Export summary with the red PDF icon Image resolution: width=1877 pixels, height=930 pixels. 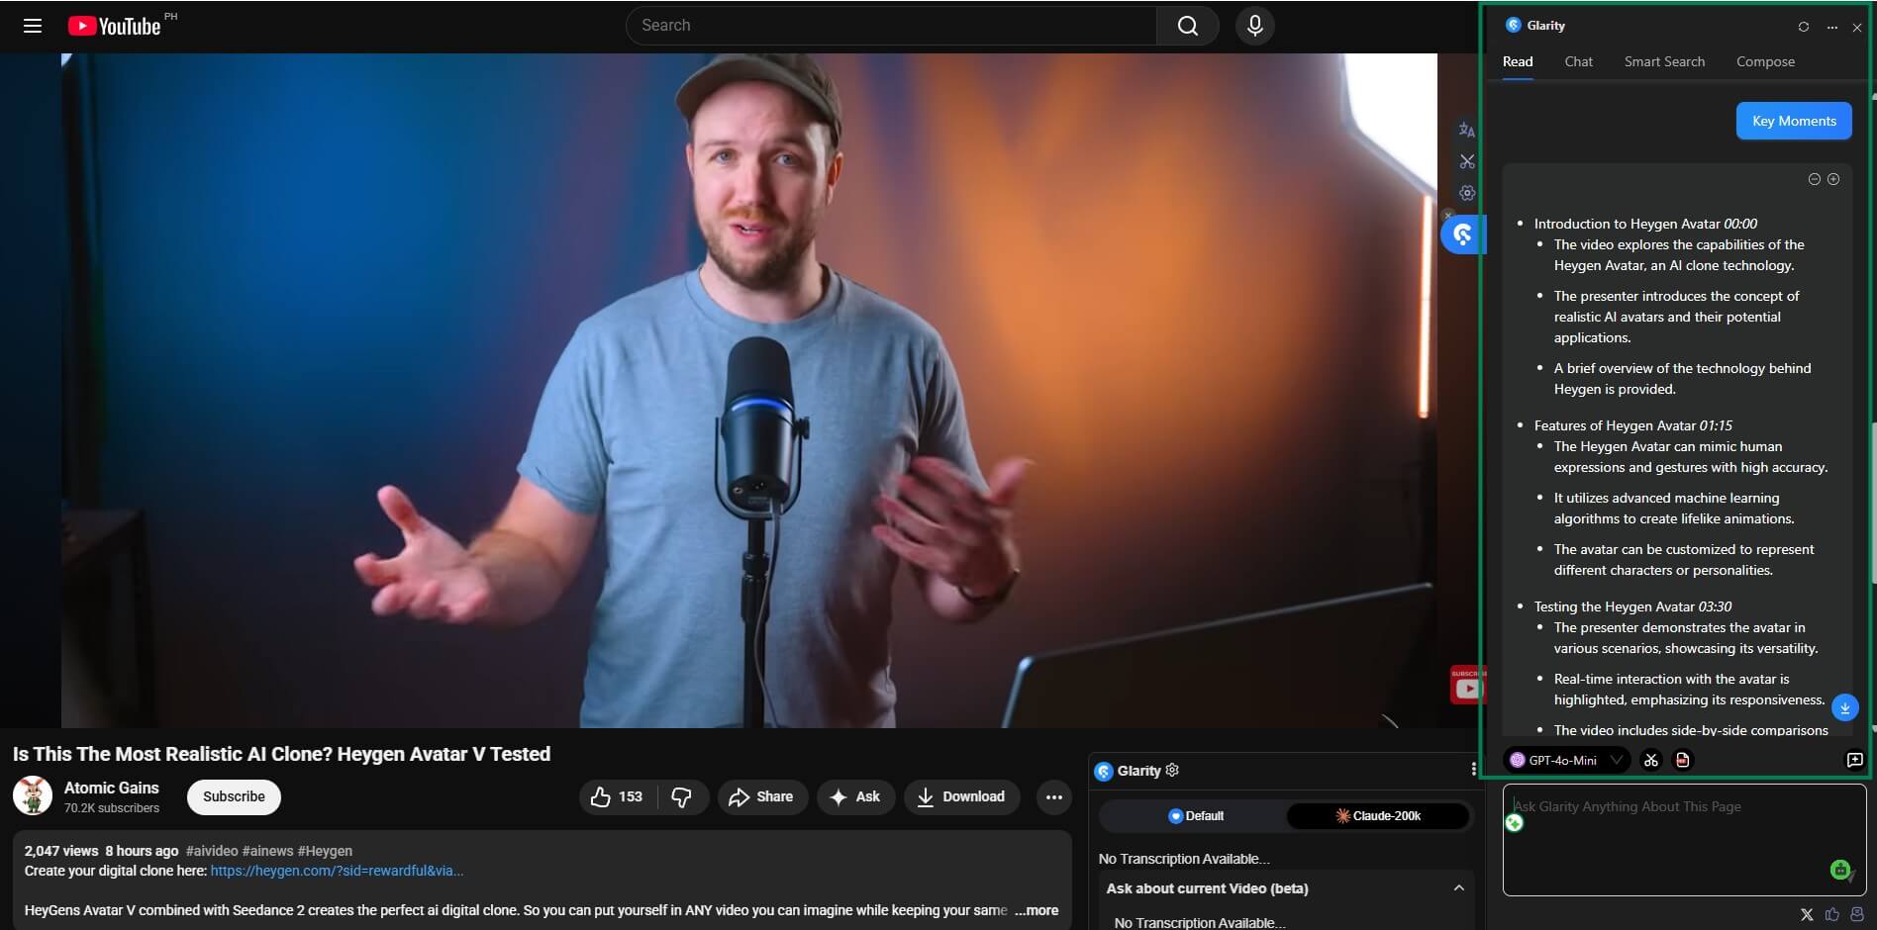coord(1682,760)
